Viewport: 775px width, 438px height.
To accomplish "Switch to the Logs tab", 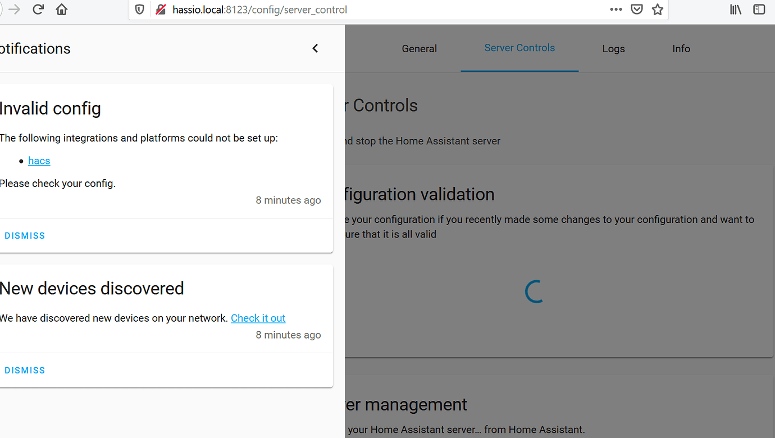I will pyautogui.click(x=613, y=48).
